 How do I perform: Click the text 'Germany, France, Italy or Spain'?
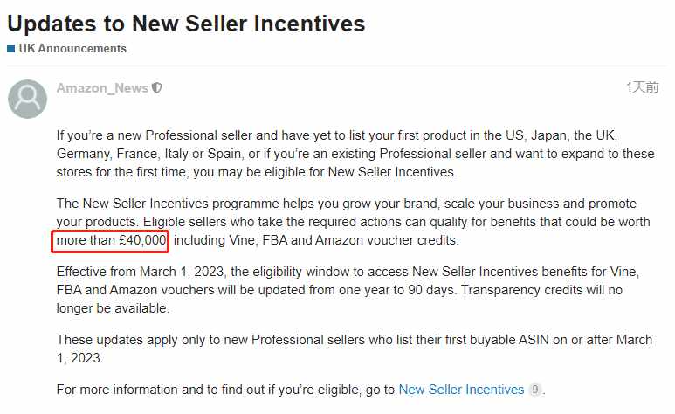click(x=150, y=154)
